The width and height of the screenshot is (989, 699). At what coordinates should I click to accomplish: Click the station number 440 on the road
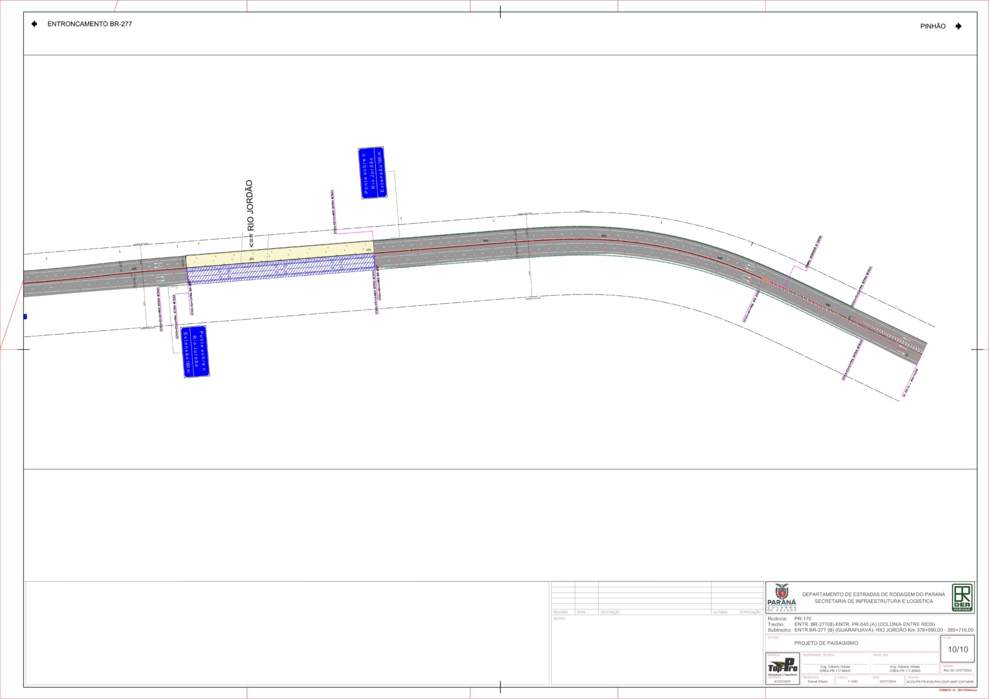[x=603, y=236]
